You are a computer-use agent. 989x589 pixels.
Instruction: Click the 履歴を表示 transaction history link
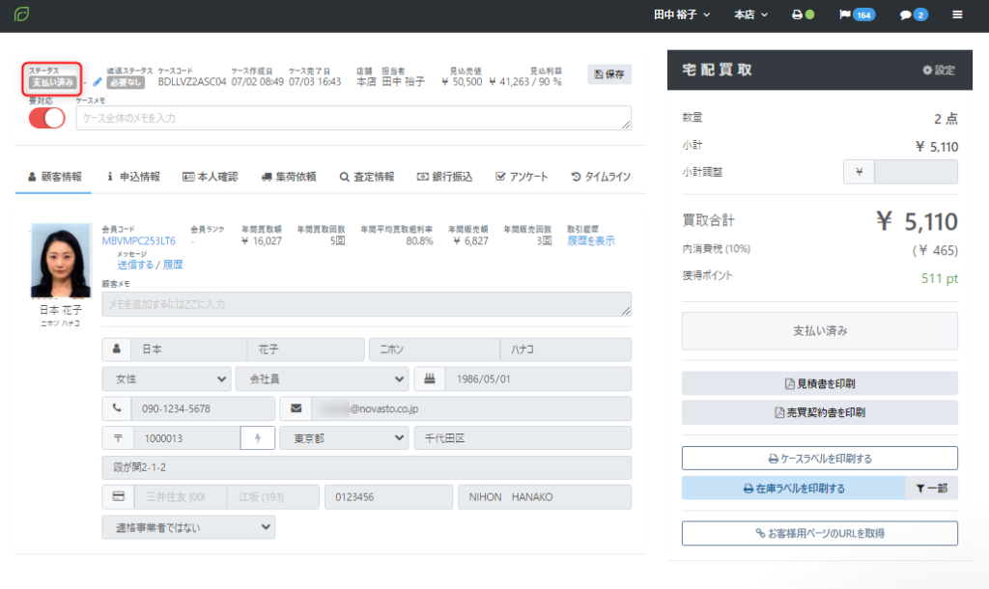pos(590,241)
